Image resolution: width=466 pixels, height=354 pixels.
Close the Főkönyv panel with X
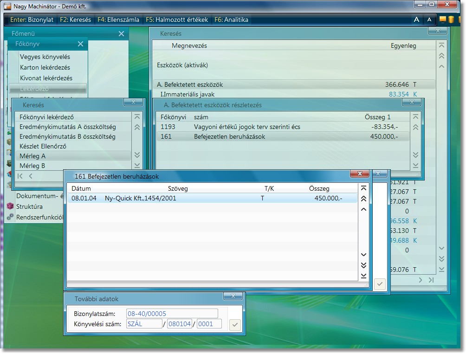tap(80, 44)
